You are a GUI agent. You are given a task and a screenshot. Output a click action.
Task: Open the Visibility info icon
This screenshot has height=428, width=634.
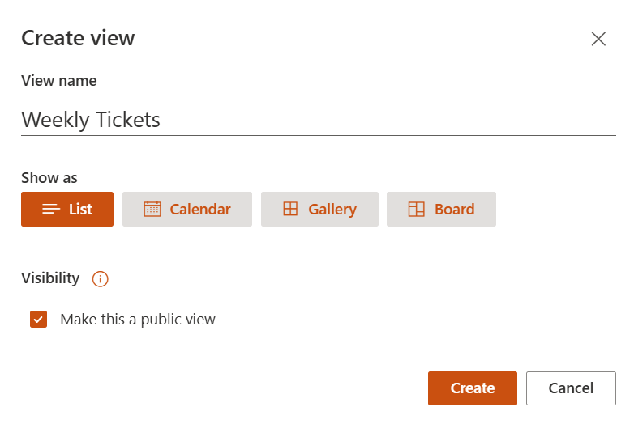point(101,279)
